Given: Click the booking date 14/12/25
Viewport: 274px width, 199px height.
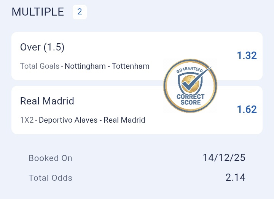Looking at the screenshot, I should pyautogui.click(x=224, y=158).
